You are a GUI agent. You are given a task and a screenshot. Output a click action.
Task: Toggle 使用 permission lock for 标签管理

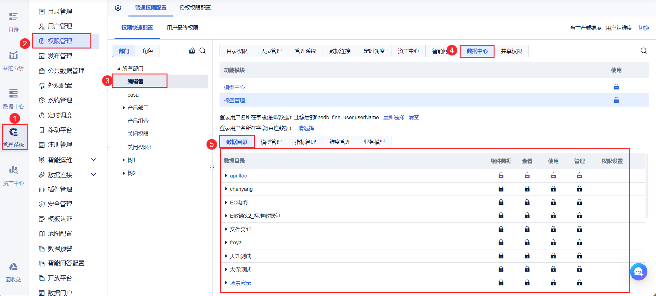point(616,100)
